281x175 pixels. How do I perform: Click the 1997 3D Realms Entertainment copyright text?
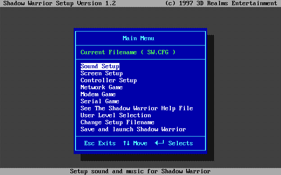point(221,3)
